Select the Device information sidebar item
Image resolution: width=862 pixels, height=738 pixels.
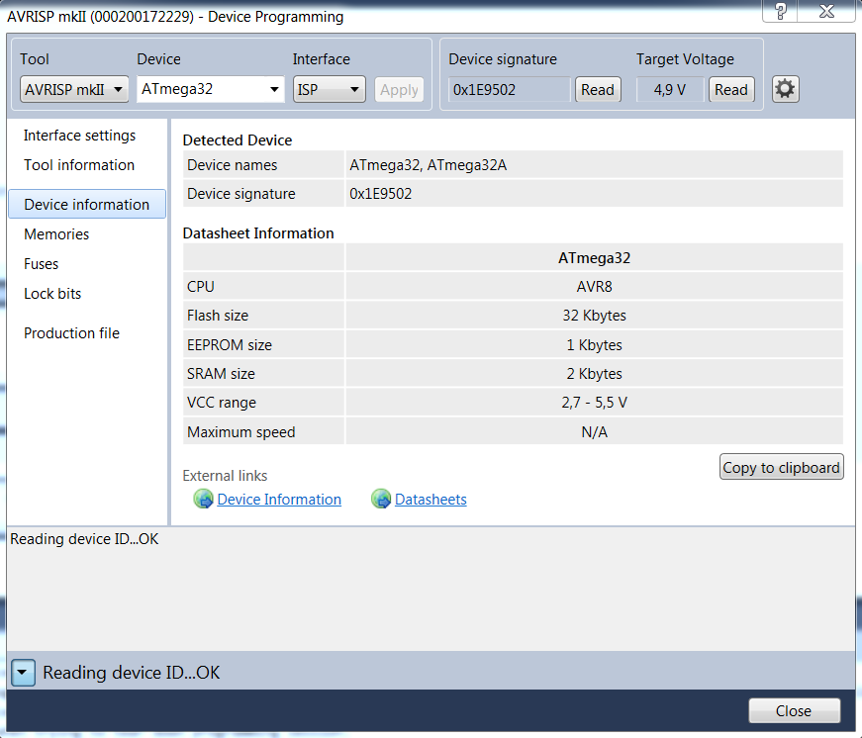tap(87, 205)
